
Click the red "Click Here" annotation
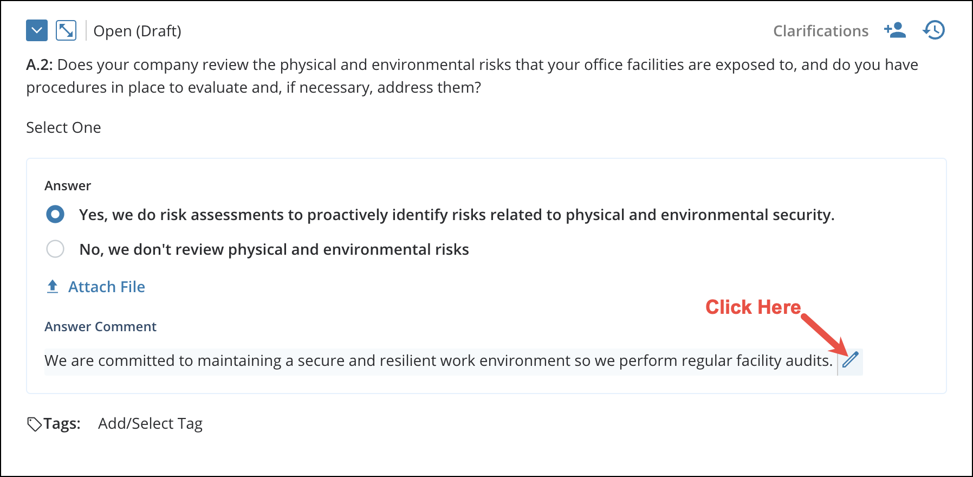point(753,307)
